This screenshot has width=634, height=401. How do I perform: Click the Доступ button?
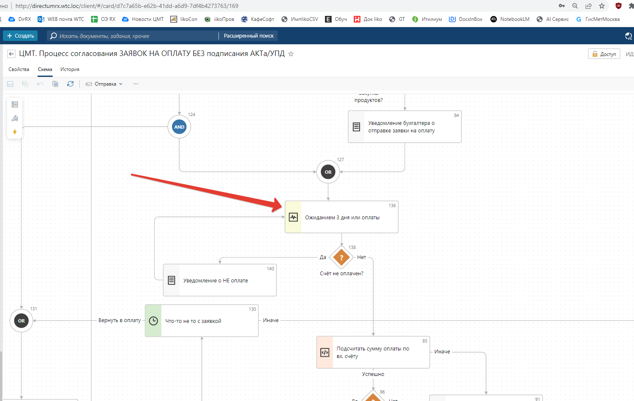(x=604, y=54)
